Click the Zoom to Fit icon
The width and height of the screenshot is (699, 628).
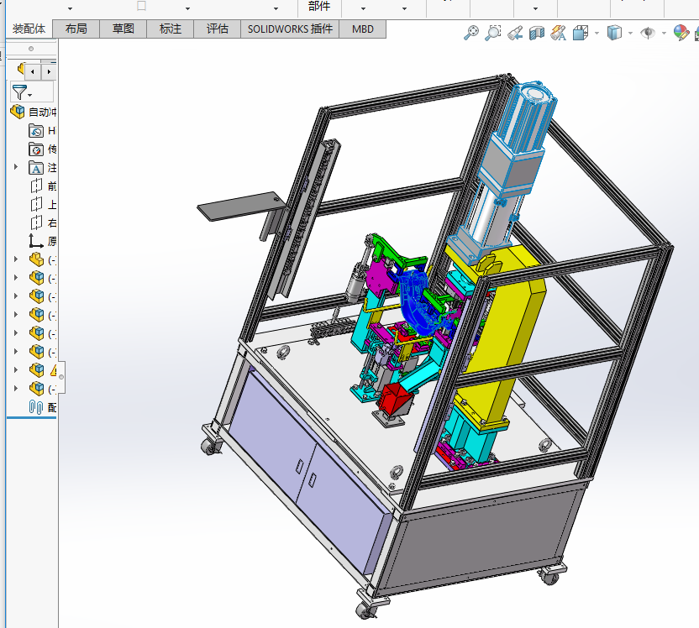471,33
